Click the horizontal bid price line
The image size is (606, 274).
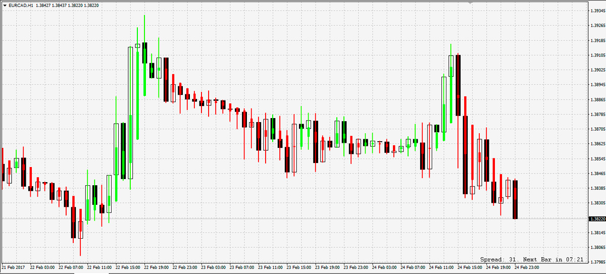coord(303,218)
